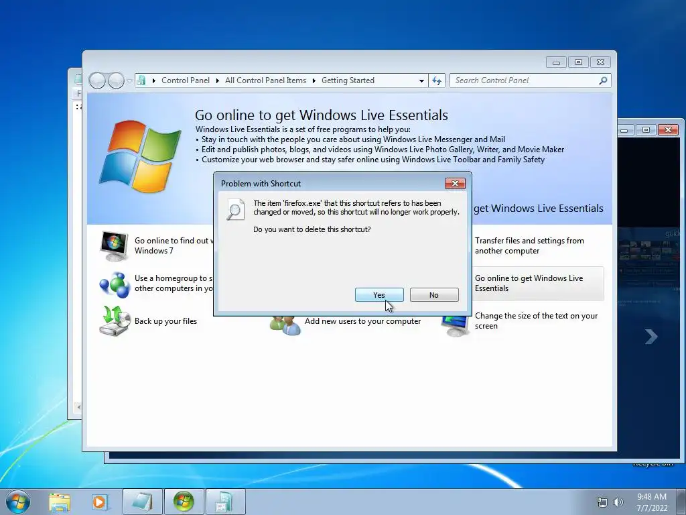Confirm deleting the shortcut with Yes
Screen dimensions: 686x515
click(x=379, y=295)
